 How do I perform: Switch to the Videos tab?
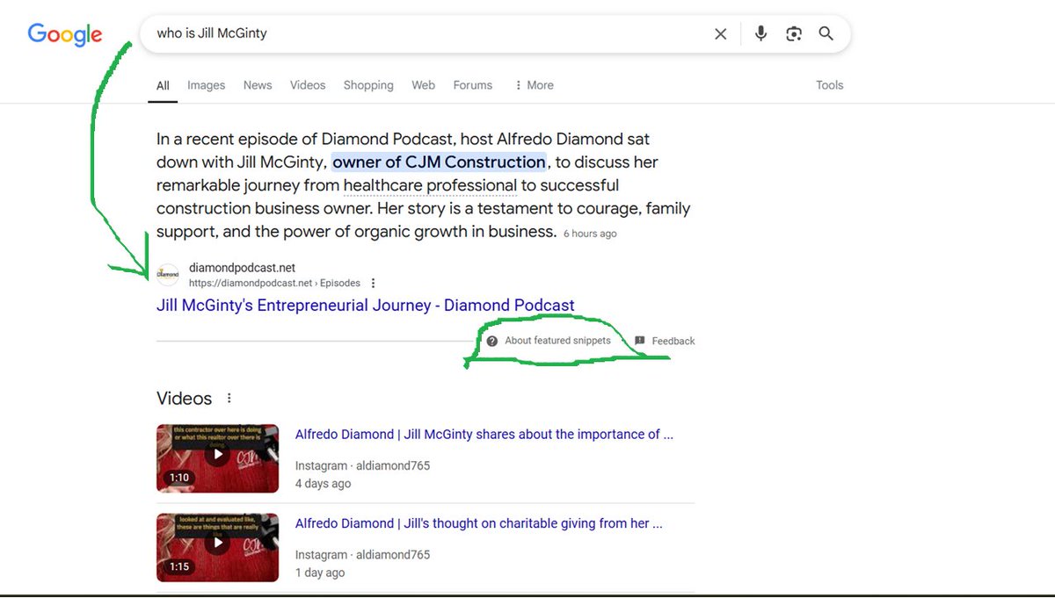pos(308,85)
